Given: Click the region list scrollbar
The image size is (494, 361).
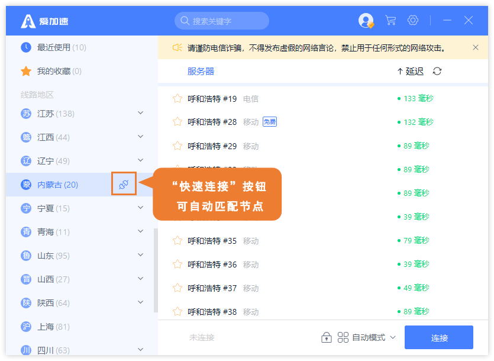Looking at the screenshot, I should (x=156, y=270).
